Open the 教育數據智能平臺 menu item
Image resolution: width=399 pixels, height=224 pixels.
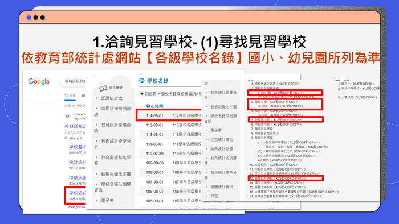tap(113, 160)
